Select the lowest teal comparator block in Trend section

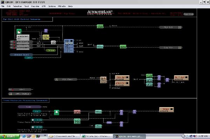click(x=98, y=126)
